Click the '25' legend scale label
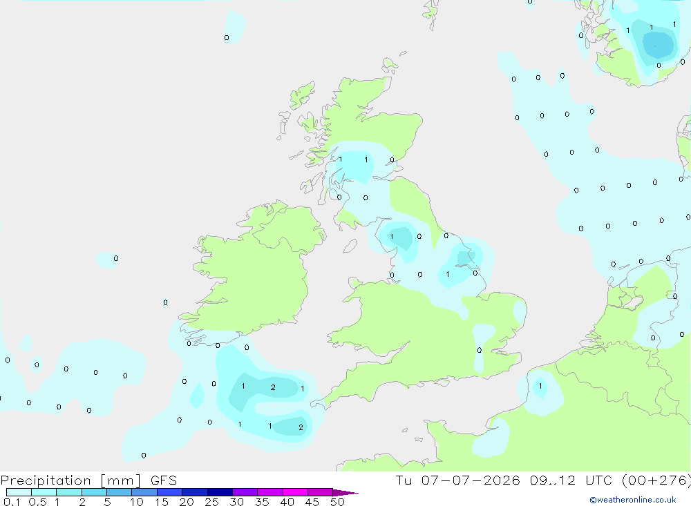Screen dimensions: 691x506 point(211,502)
